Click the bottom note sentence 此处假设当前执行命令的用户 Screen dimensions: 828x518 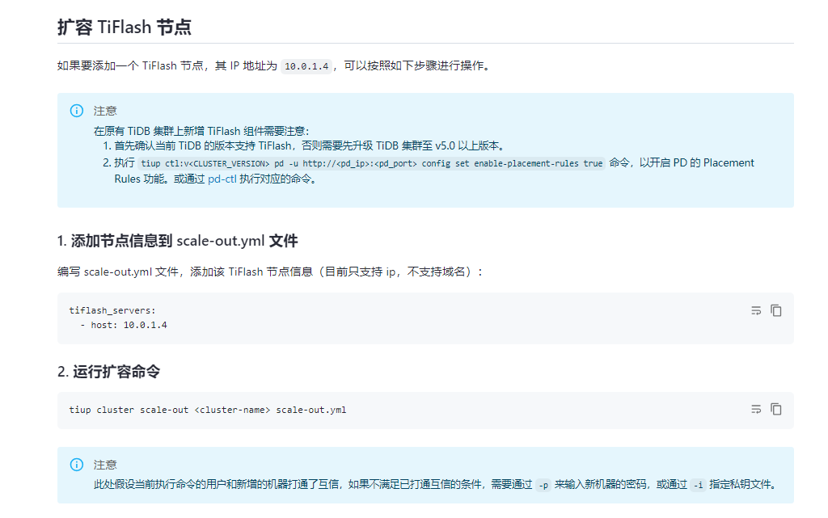click(x=435, y=484)
